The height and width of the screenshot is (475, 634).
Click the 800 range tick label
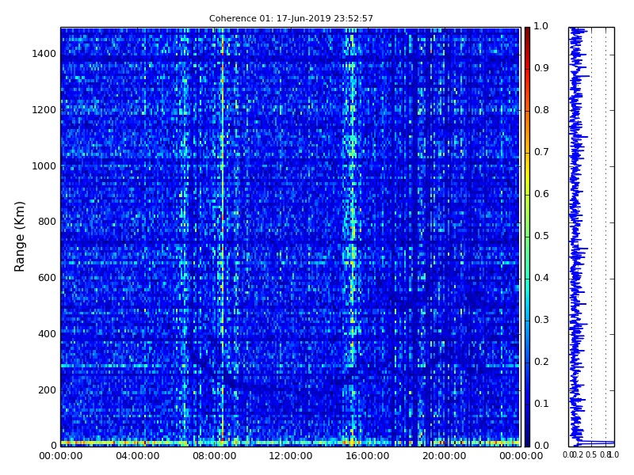(47, 222)
